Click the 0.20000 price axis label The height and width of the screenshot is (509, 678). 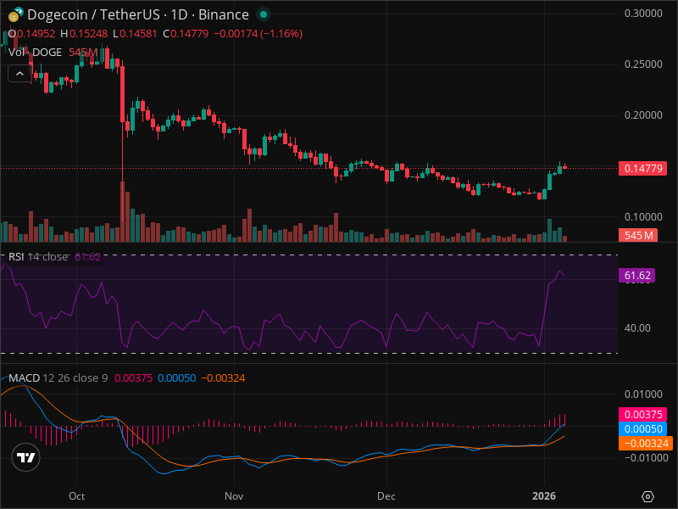click(643, 115)
